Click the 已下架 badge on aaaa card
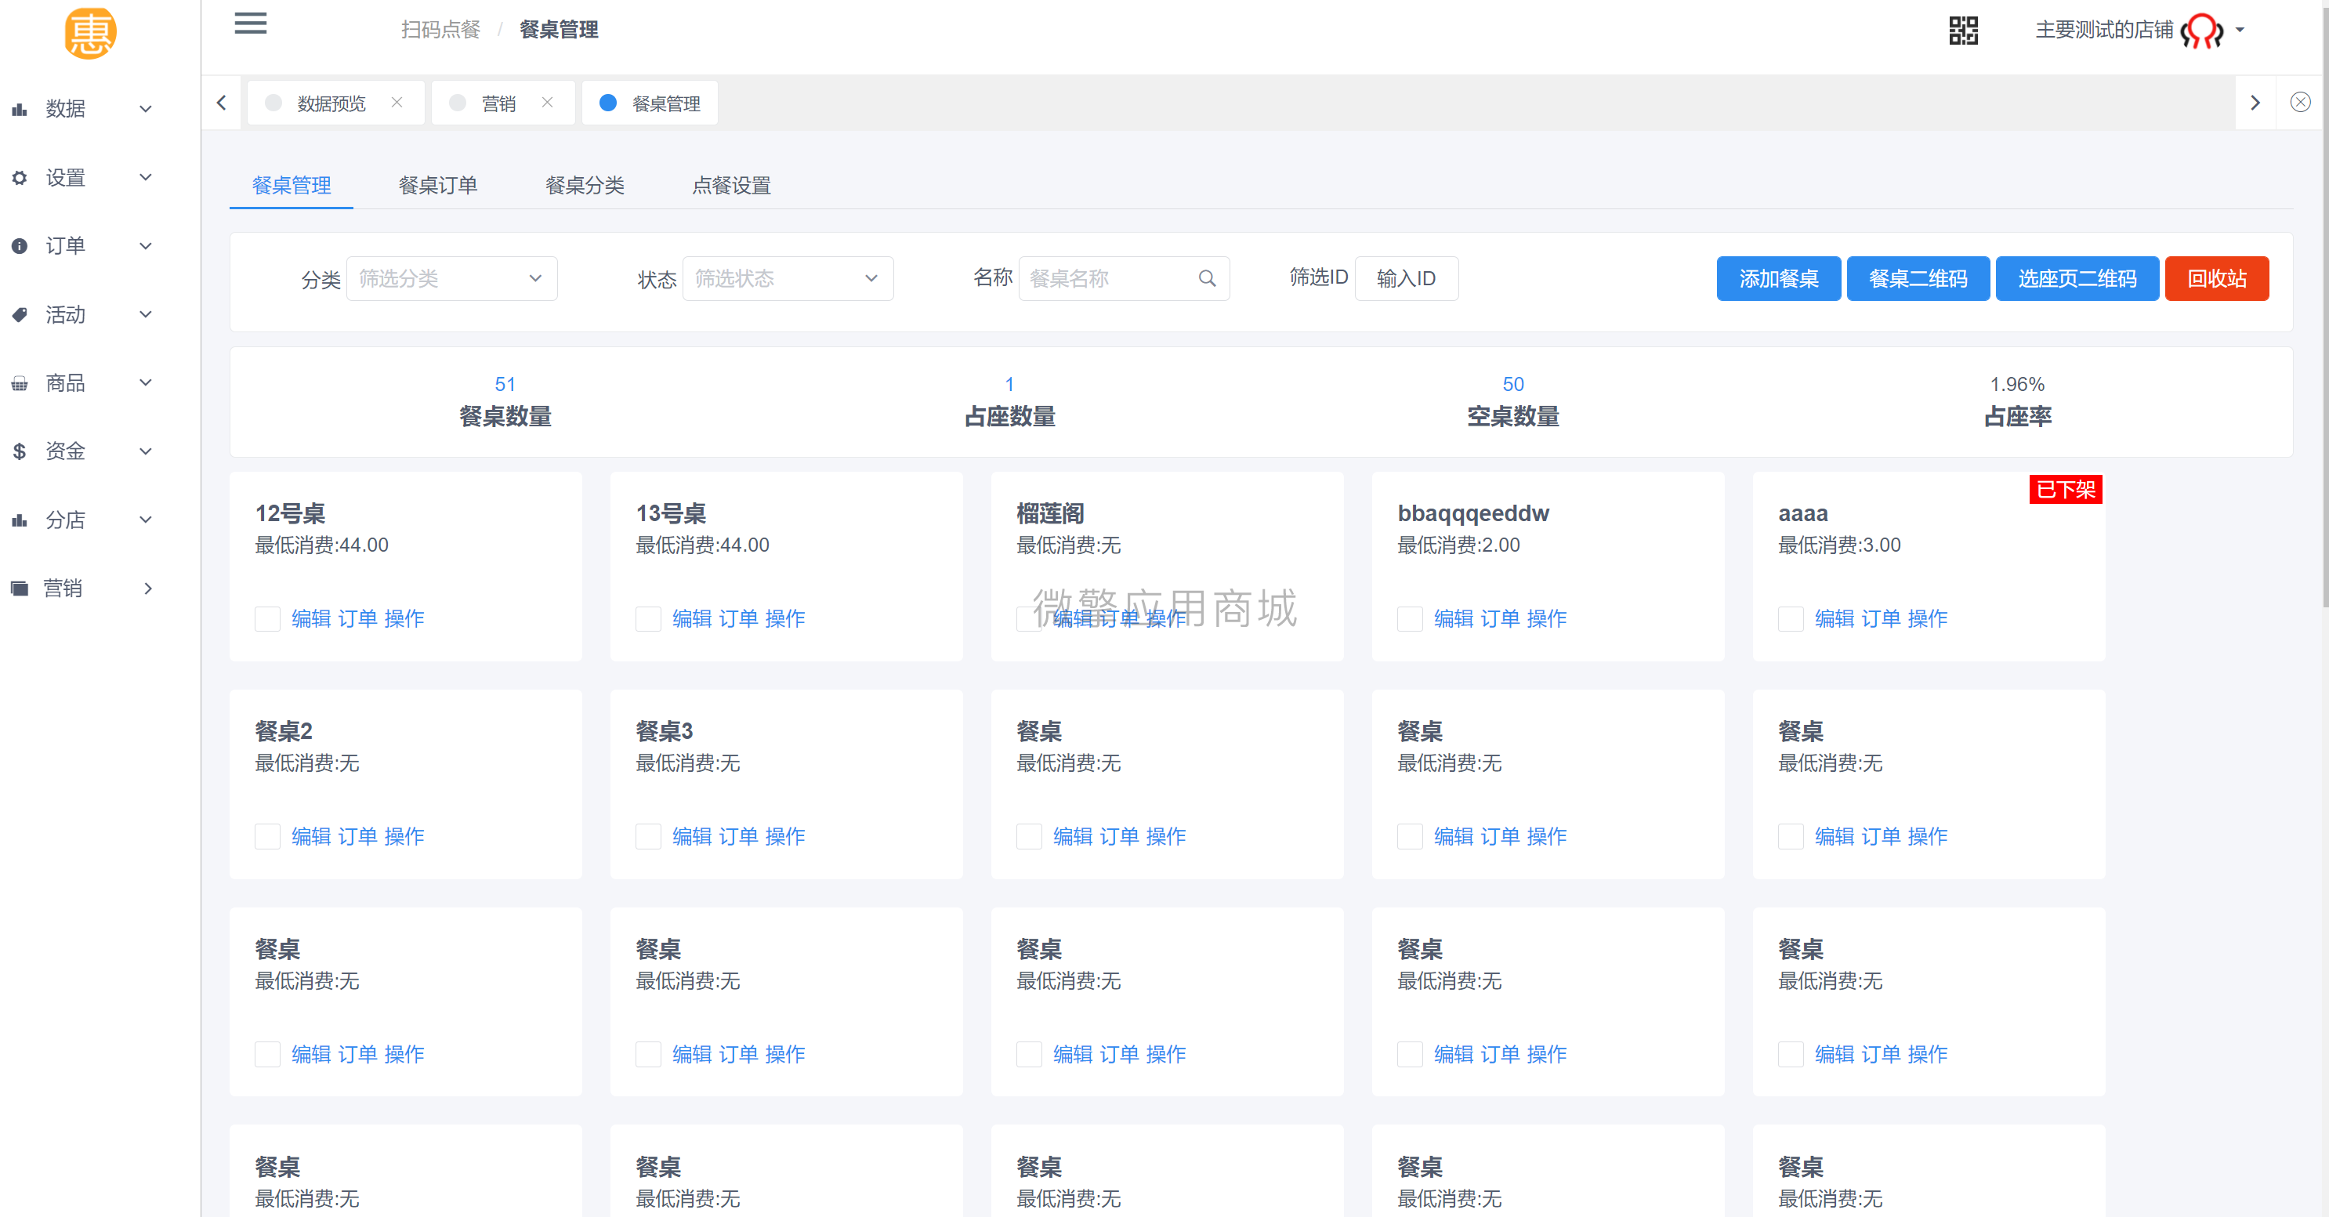 pyautogui.click(x=2065, y=490)
